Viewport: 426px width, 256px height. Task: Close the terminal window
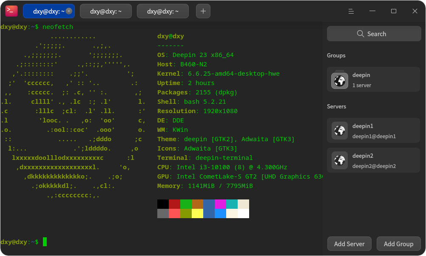pos(415,11)
